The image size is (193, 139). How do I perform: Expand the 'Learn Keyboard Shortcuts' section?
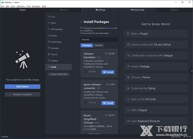156,121
